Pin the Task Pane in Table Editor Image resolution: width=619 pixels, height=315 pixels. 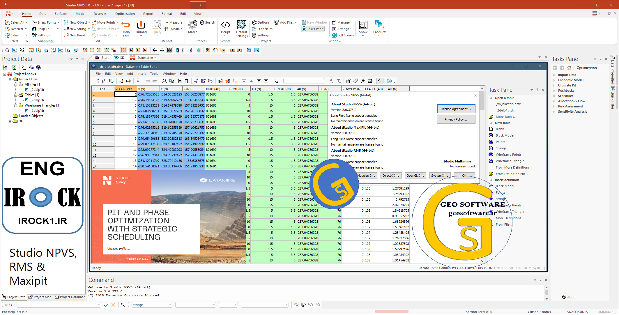[537, 90]
